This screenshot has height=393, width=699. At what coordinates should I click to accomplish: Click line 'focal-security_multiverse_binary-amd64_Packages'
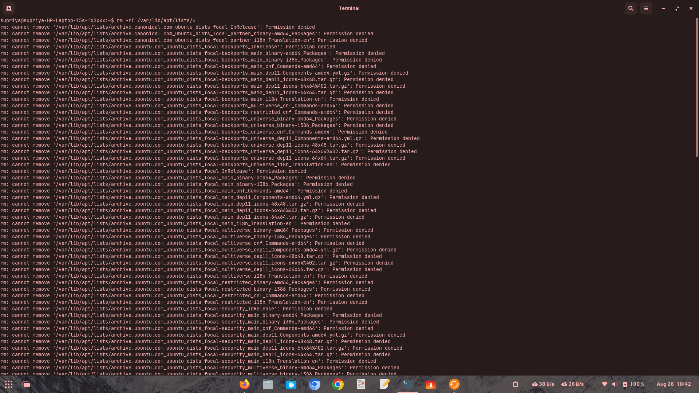[x=200, y=368]
